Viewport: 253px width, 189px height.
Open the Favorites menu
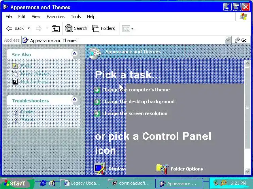[55, 17]
